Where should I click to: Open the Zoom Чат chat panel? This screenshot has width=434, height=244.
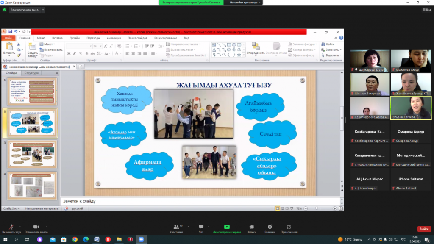pos(201,229)
